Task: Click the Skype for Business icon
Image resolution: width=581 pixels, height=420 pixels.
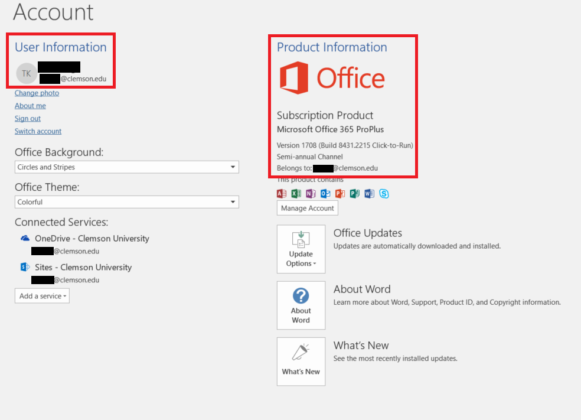Action: click(384, 194)
